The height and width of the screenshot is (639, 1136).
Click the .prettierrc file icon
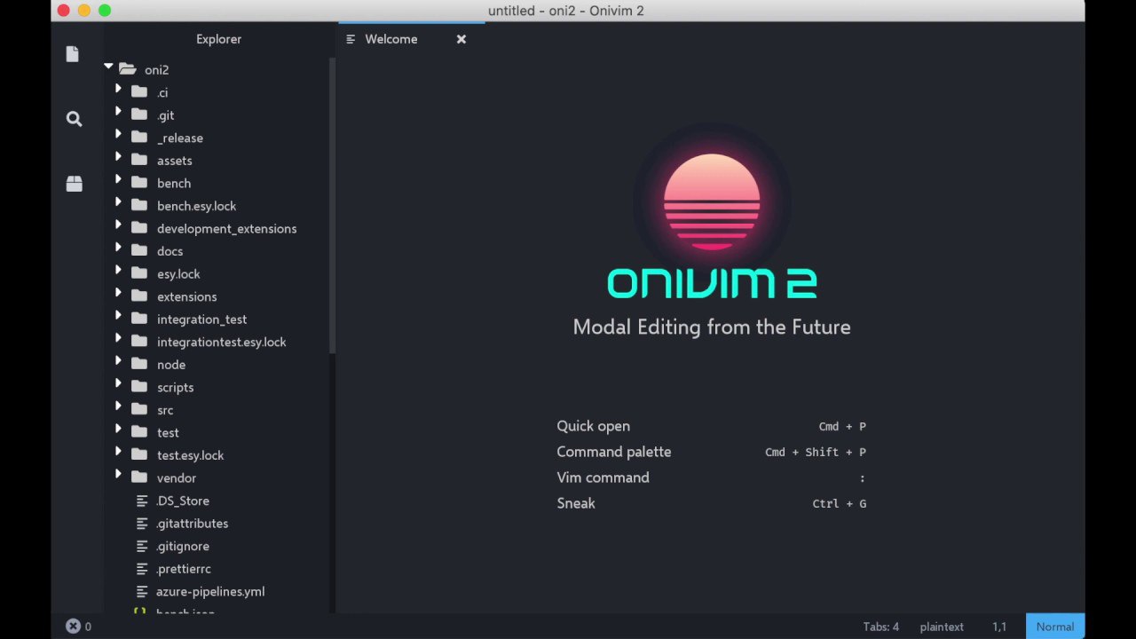(142, 569)
